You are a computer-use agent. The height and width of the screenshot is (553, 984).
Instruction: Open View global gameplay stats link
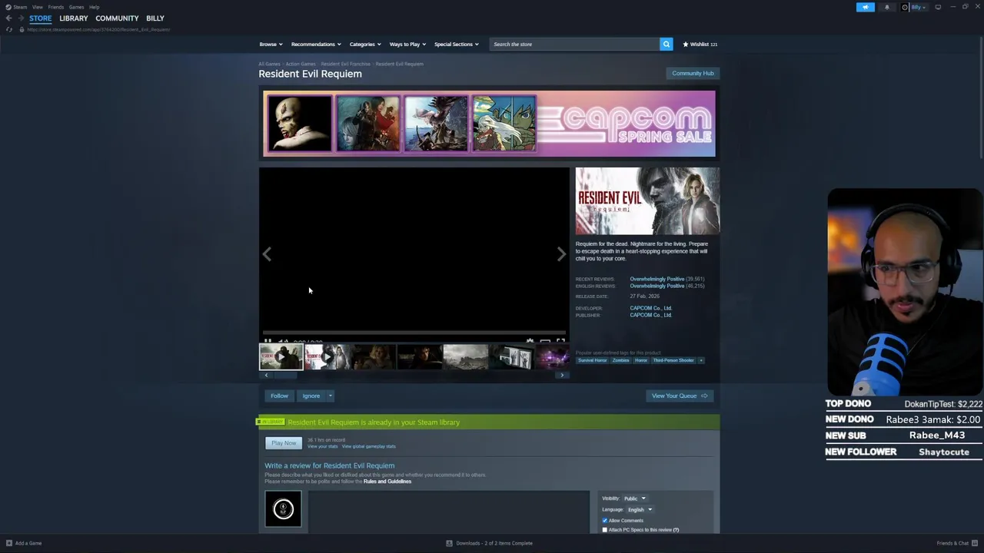pos(369,446)
